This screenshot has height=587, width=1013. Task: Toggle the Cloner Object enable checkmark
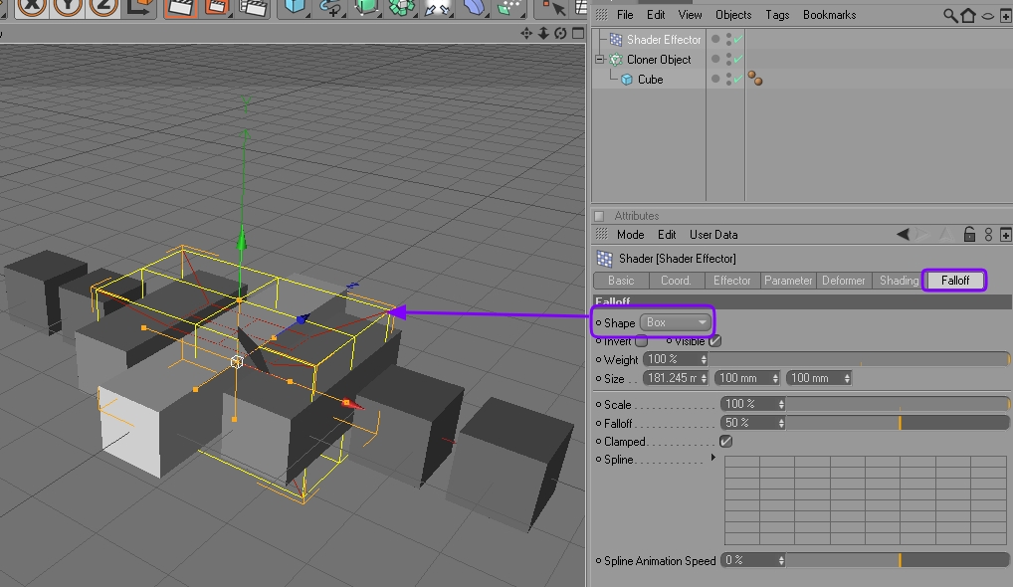point(737,60)
